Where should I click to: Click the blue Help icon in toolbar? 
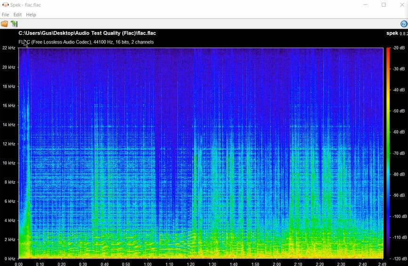403,24
